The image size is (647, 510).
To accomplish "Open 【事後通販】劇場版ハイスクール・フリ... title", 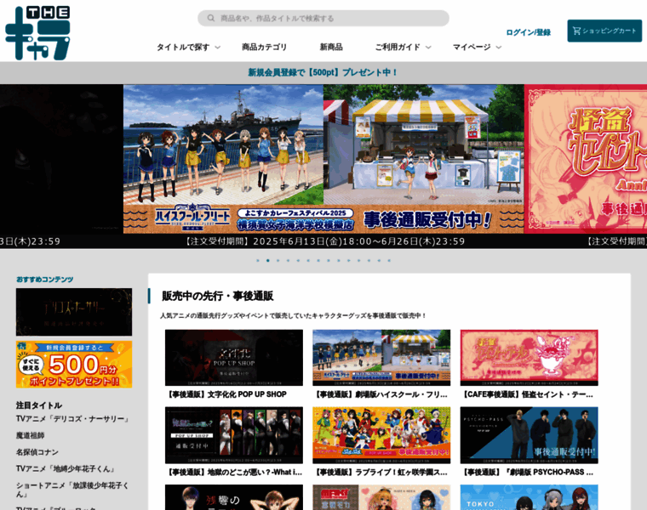I will click(381, 394).
